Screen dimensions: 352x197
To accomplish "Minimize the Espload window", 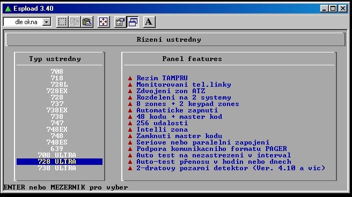I will tap(324, 9).
